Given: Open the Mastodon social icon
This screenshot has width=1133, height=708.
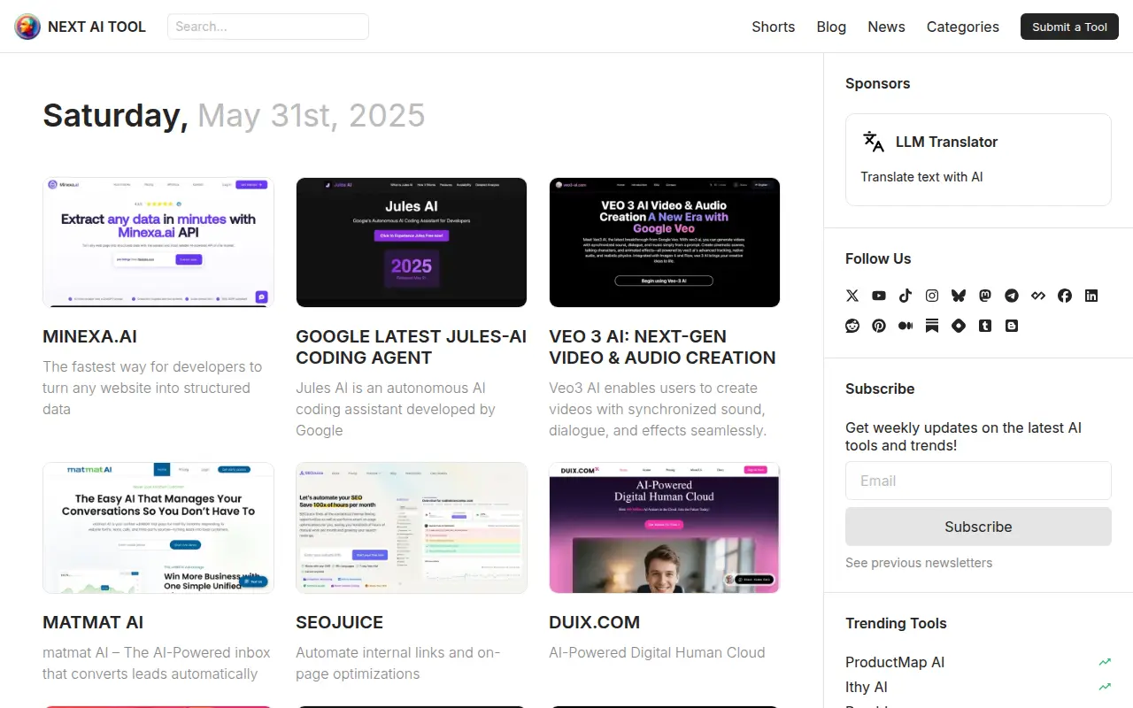Looking at the screenshot, I should tap(985, 296).
